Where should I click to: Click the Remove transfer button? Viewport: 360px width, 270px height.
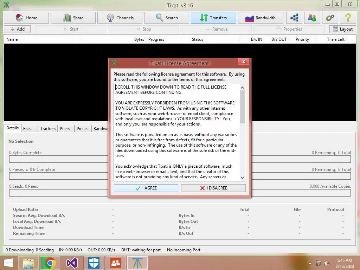coord(217,29)
